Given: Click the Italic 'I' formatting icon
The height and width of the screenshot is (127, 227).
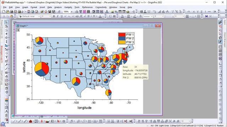Looking at the screenshot, I should pos(57,17).
